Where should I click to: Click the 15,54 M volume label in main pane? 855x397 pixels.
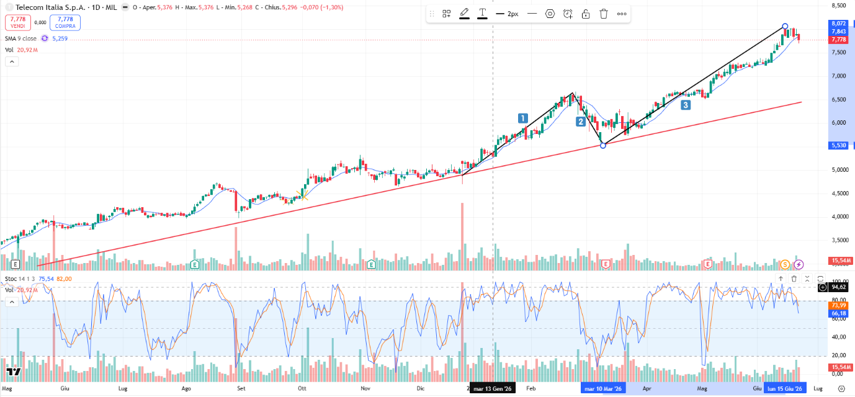click(x=841, y=261)
